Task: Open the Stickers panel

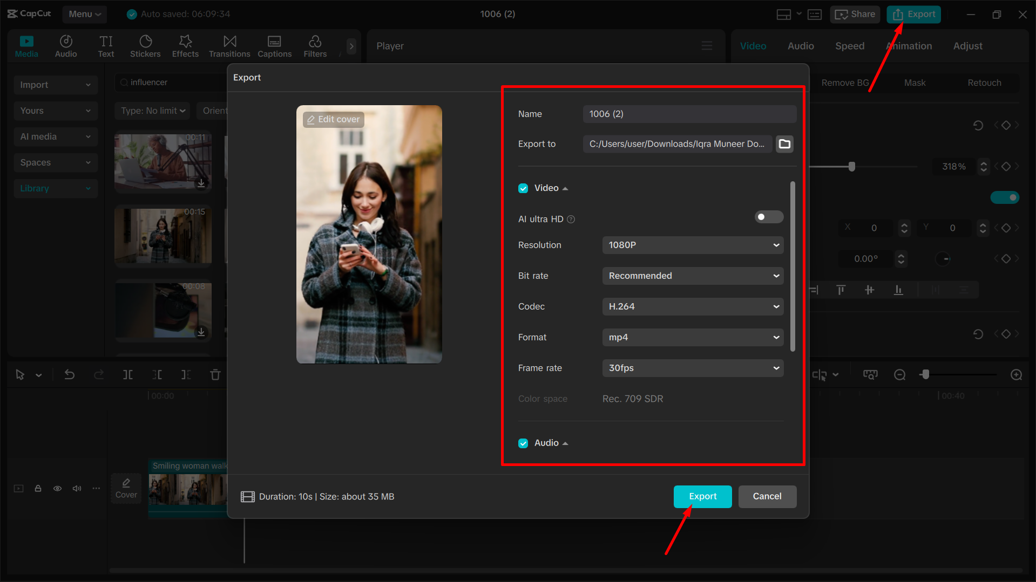Action: click(145, 46)
